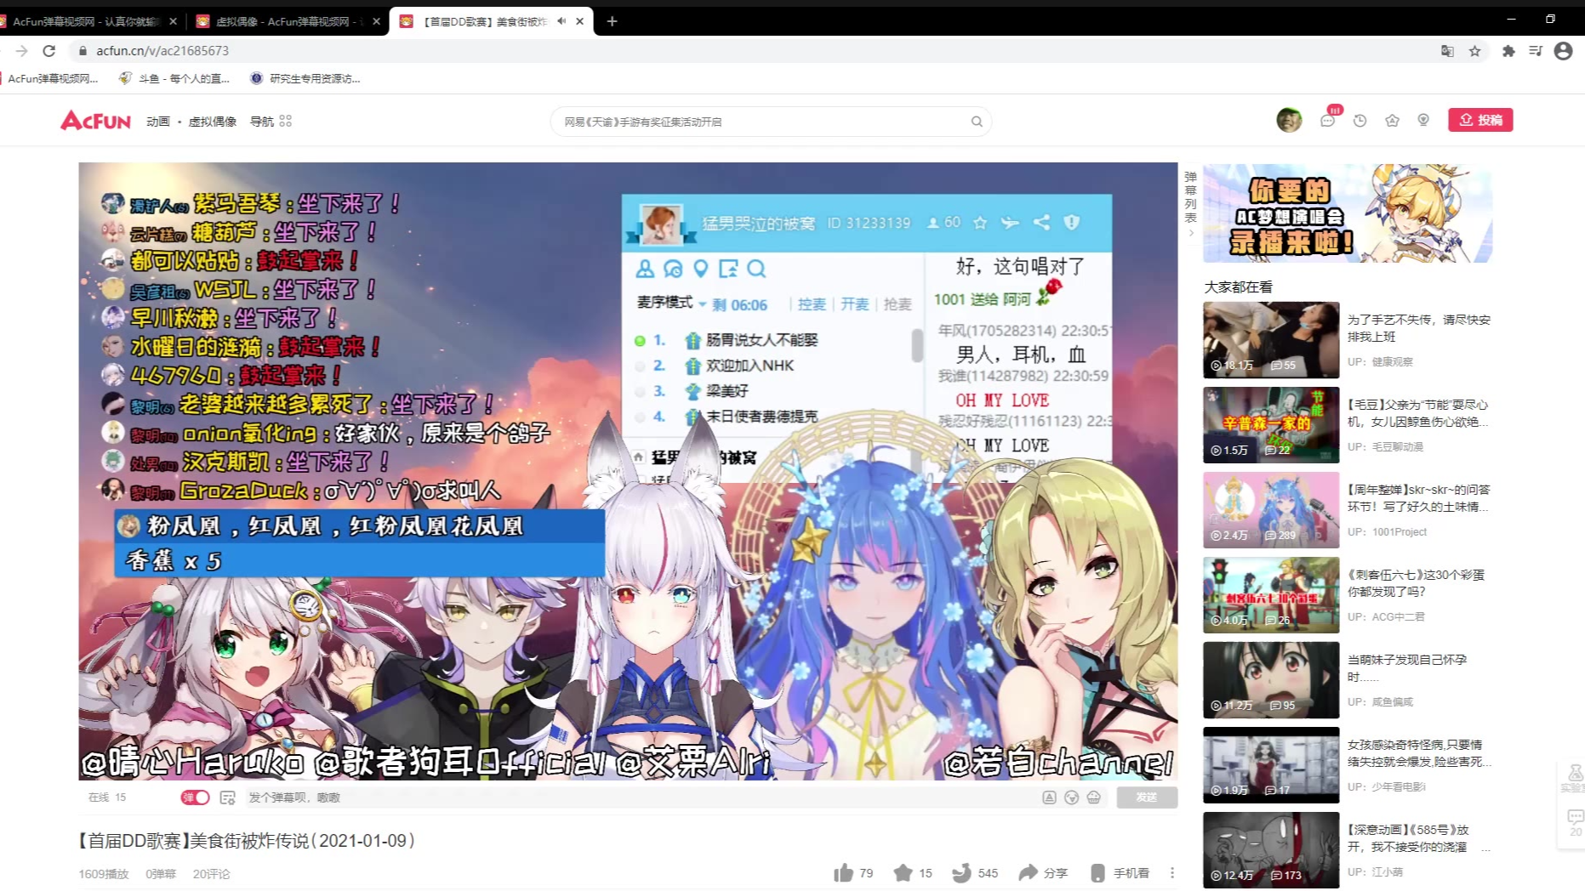Reload the page with browser refresh

tap(49, 51)
